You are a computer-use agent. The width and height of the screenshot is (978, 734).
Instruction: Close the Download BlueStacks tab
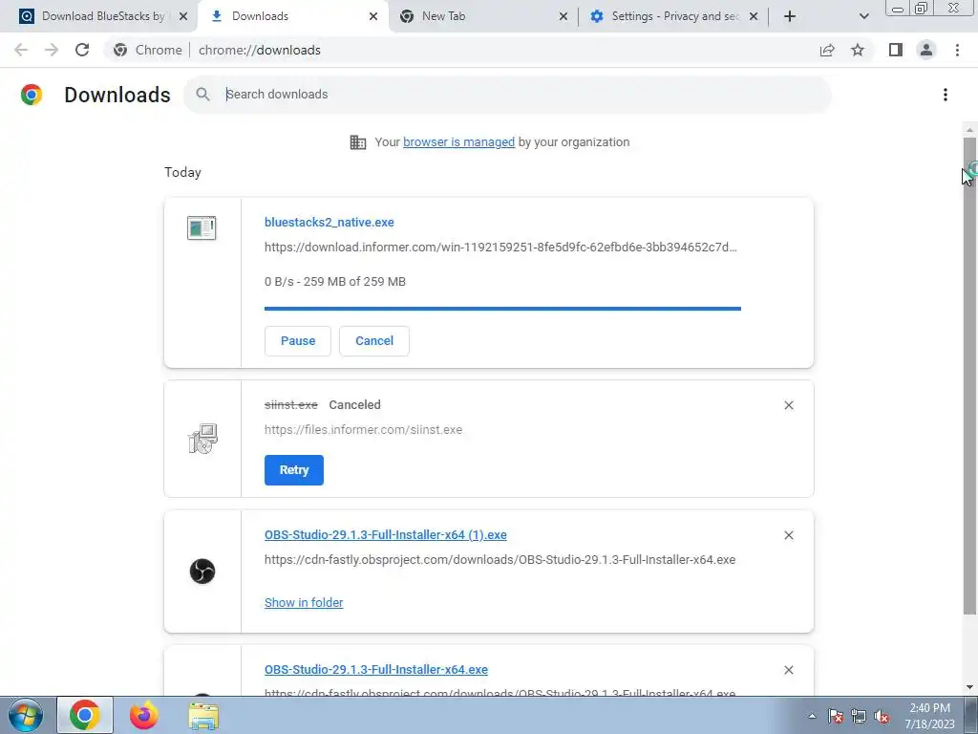[183, 16]
